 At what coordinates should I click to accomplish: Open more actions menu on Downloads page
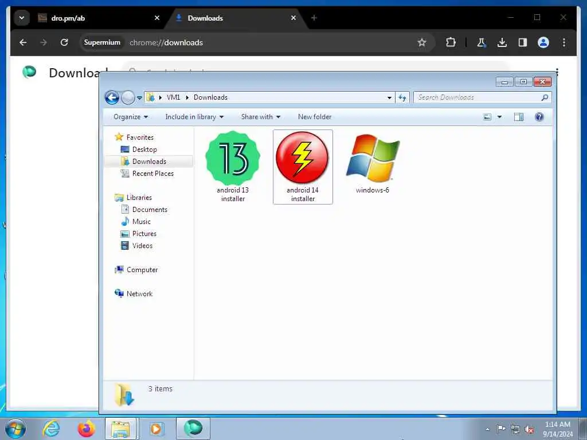pos(557,72)
